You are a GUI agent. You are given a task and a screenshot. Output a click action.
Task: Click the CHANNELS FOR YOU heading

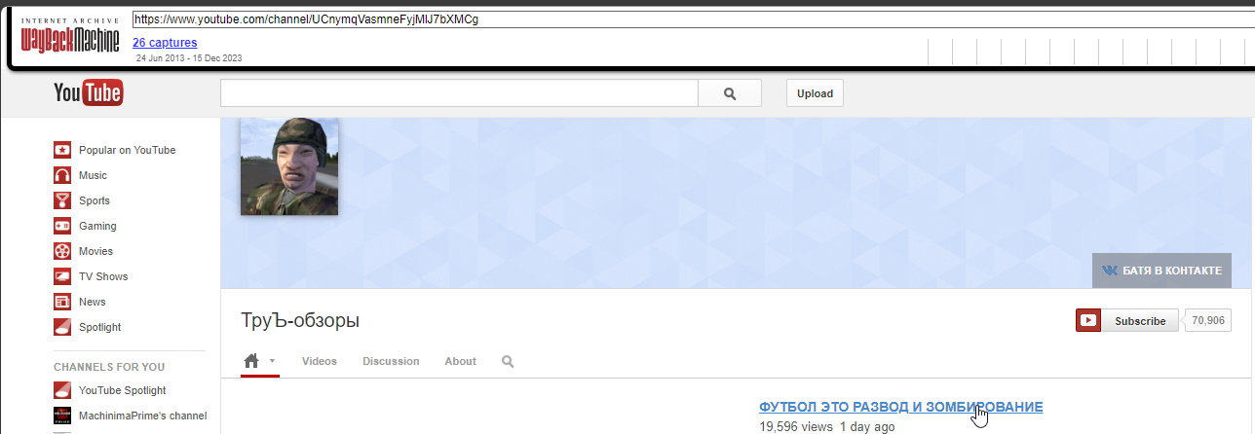point(109,367)
